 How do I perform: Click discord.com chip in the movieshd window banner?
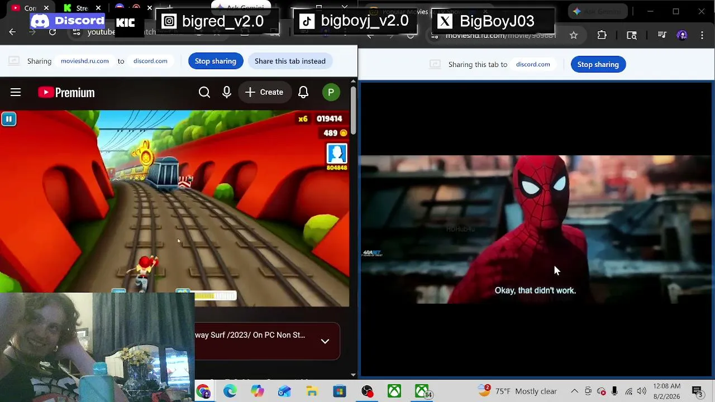(533, 64)
